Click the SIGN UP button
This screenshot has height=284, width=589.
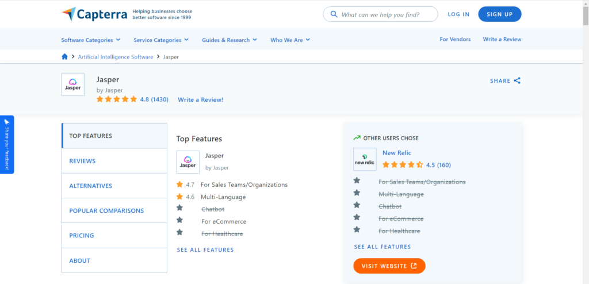[500, 14]
